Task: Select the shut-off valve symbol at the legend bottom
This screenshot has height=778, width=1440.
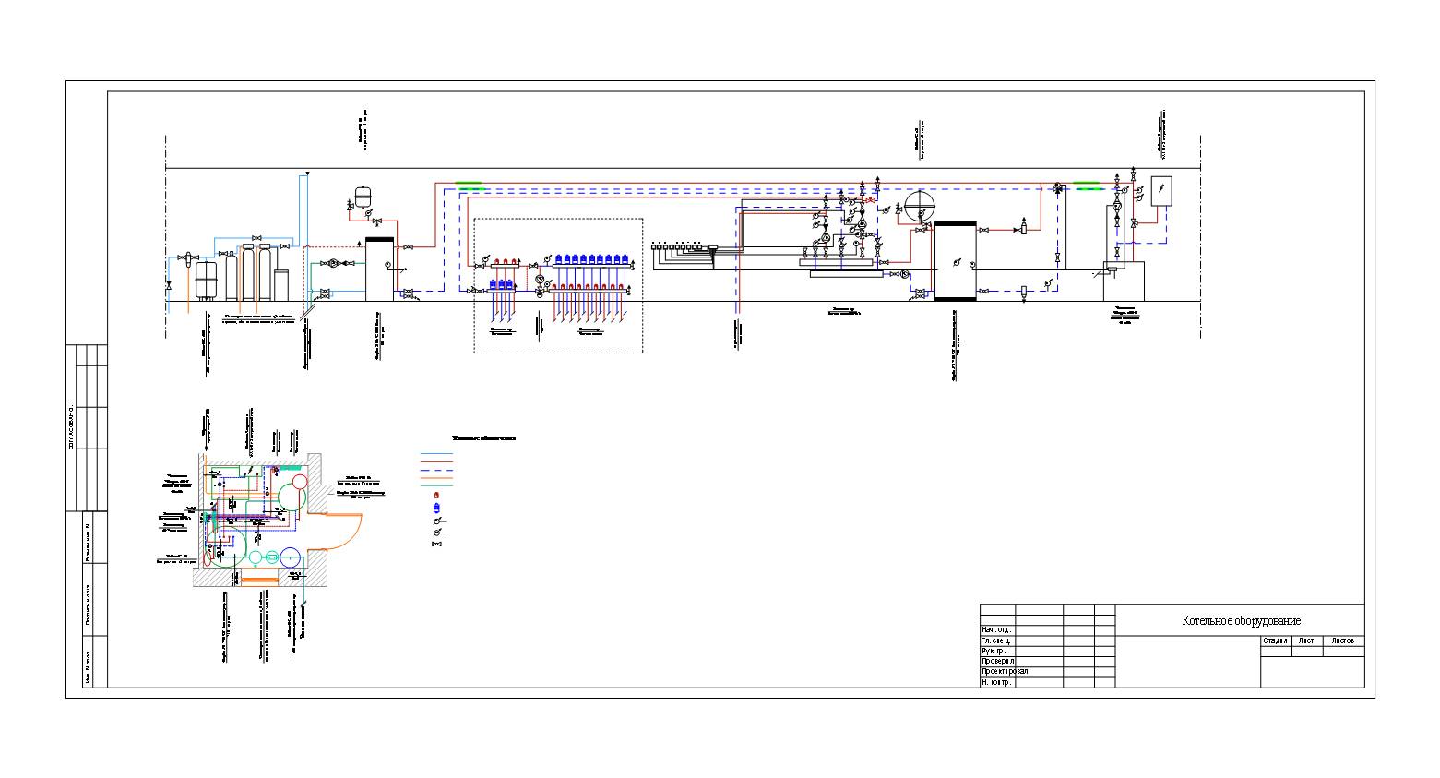Action: point(437,544)
